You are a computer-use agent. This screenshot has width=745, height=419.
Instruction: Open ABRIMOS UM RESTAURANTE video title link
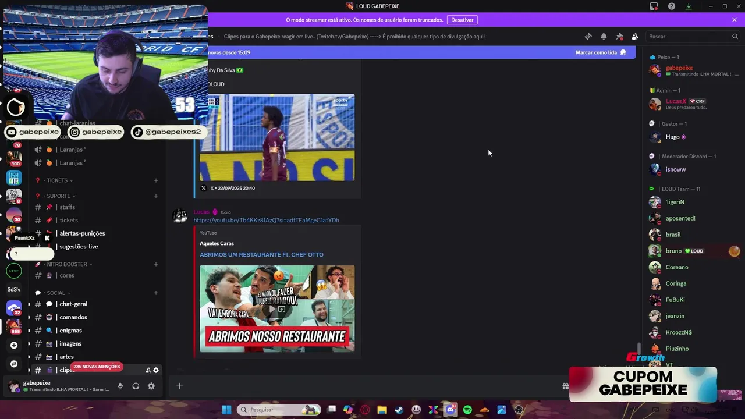coord(261,254)
